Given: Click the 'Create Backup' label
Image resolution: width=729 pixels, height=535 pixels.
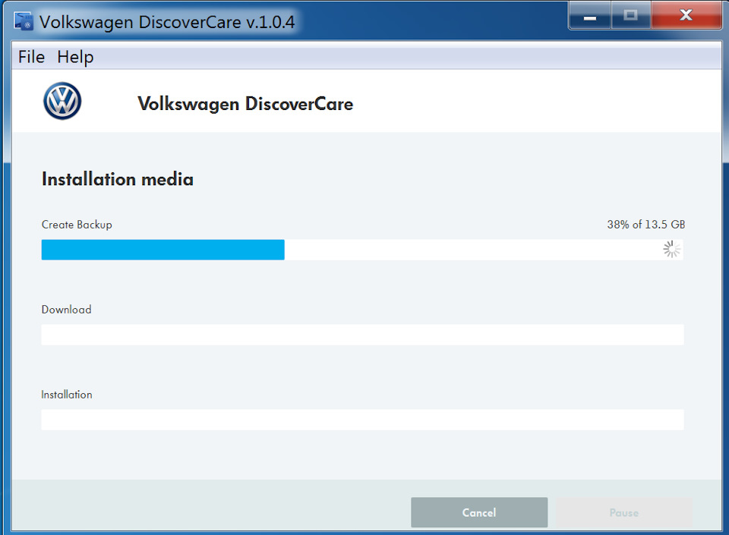Looking at the screenshot, I should coord(77,225).
